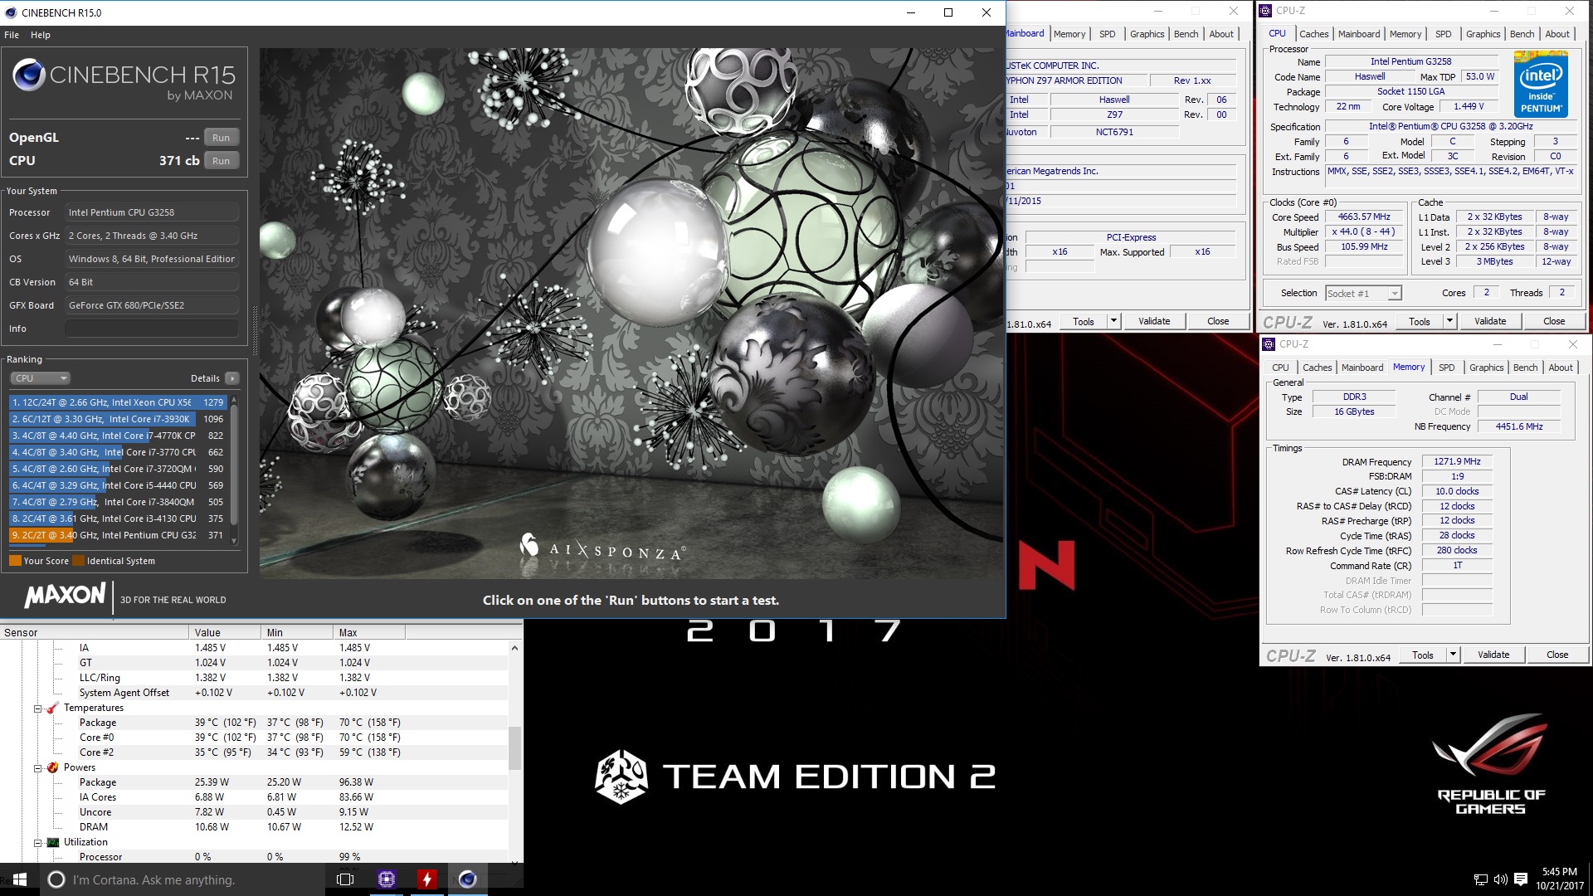Viewport: 1593px width, 896px height.
Task: Click the Details arrow icon in Ranking
Action: tap(232, 378)
